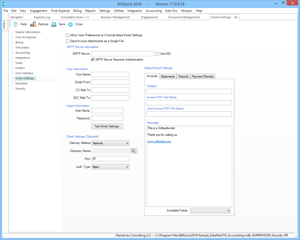Click the Password input field
300x240 pixels.
click(x=107, y=118)
